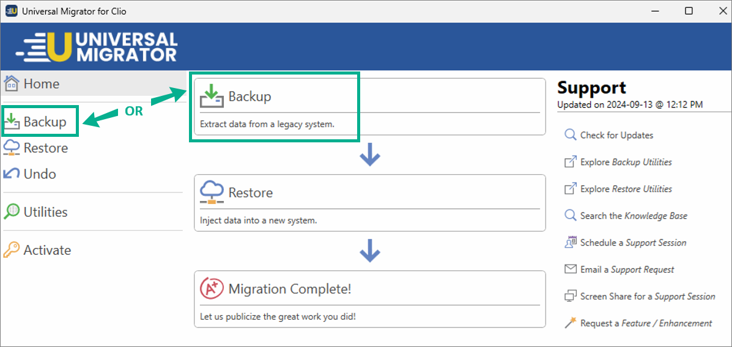Select the Migration Complete! card title
Image resolution: width=732 pixels, height=347 pixels.
point(289,289)
